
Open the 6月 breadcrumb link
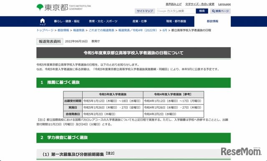[x=164, y=30]
